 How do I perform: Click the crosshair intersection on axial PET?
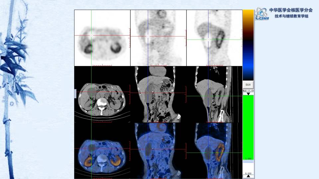point(91,35)
